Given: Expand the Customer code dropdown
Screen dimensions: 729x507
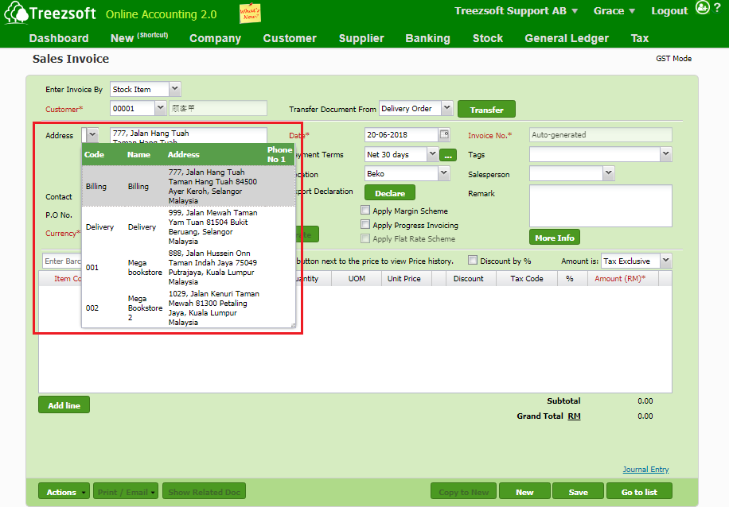Looking at the screenshot, I should [161, 108].
